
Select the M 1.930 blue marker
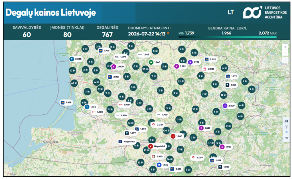[163, 165]
